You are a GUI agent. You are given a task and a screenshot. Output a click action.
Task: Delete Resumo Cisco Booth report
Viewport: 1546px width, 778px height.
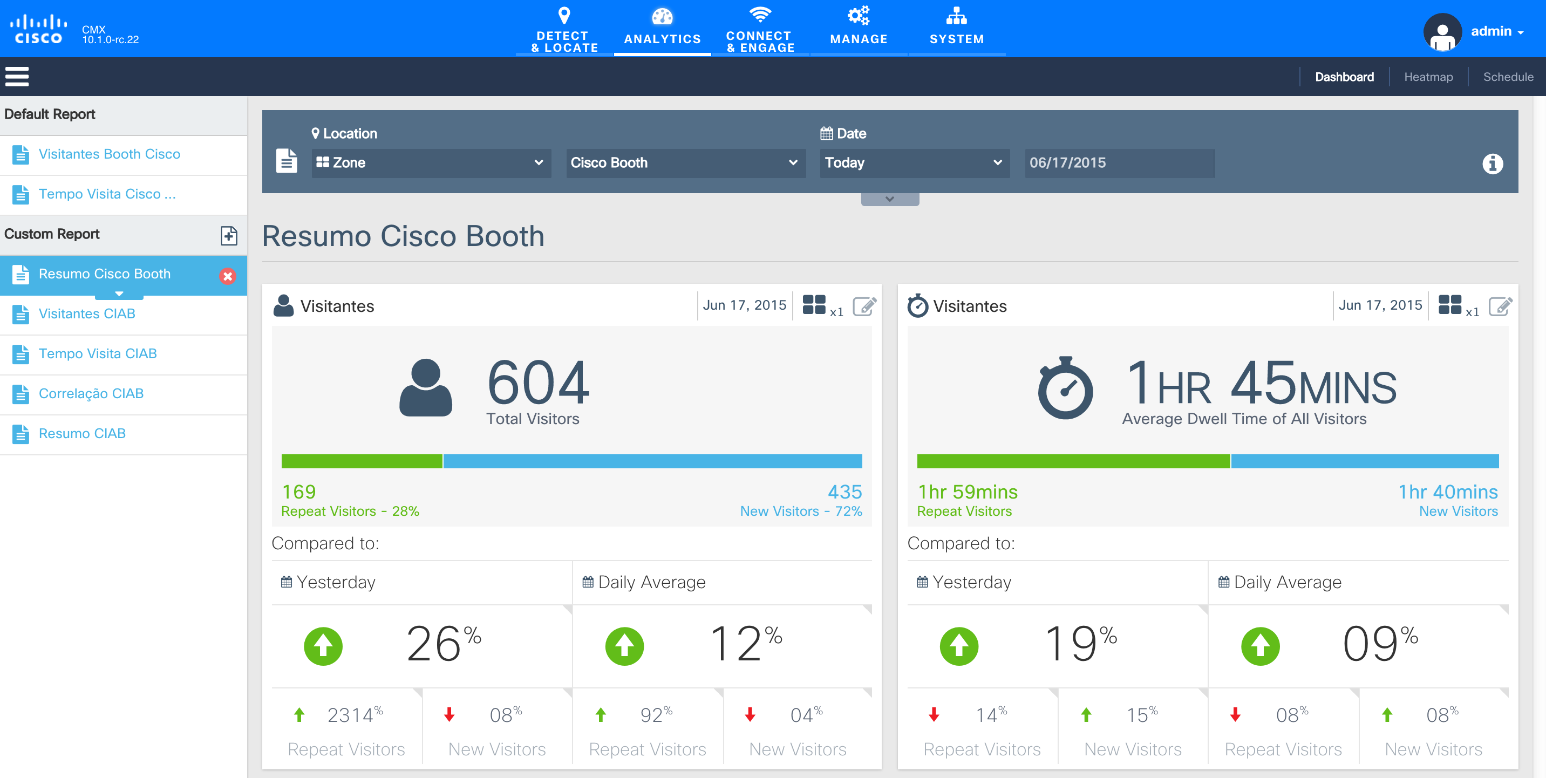(228, 276)
